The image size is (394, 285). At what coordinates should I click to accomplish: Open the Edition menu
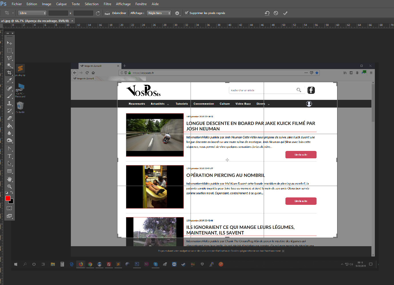32,4
